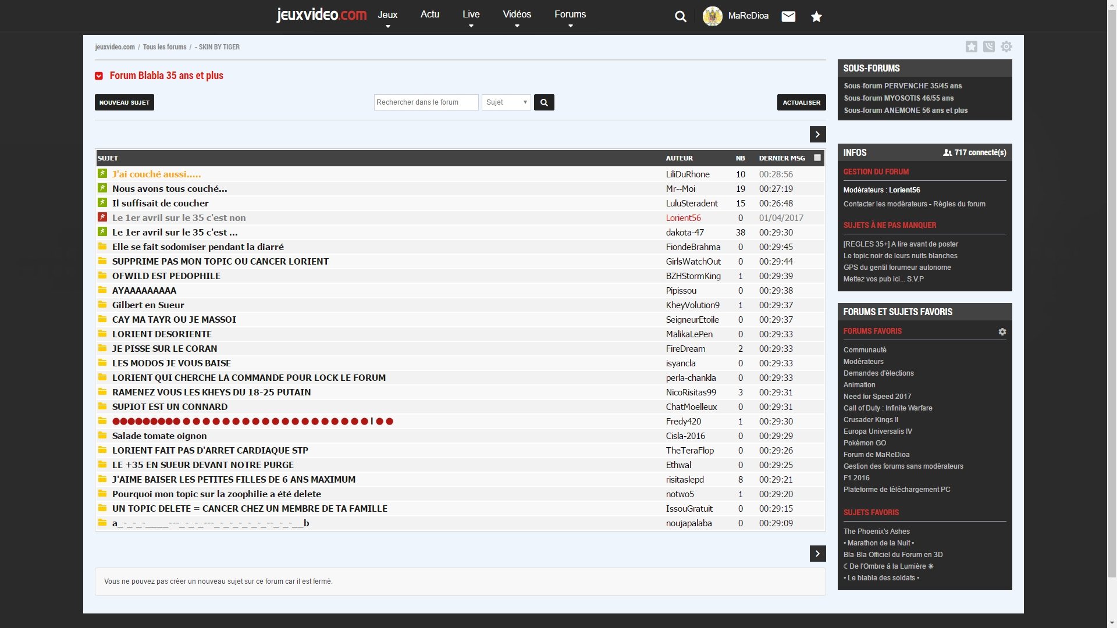Click MaReDioa profile avatar

pyautogui.click(x=712, y=16)
